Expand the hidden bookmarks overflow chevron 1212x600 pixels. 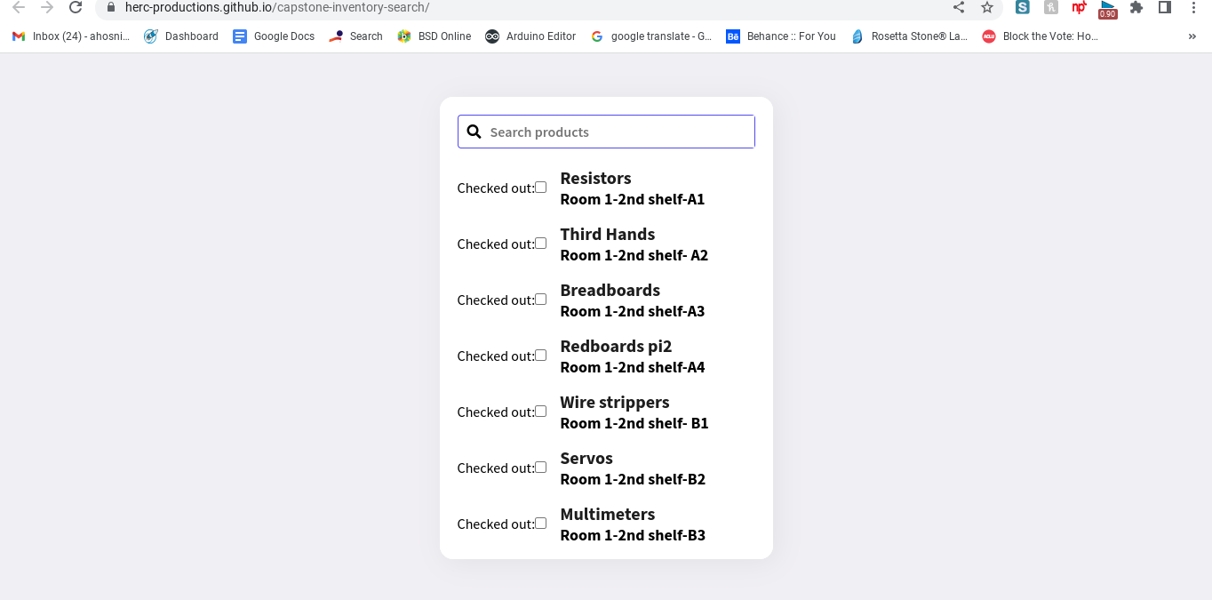pyautogui.click(x=1192, y=36)
